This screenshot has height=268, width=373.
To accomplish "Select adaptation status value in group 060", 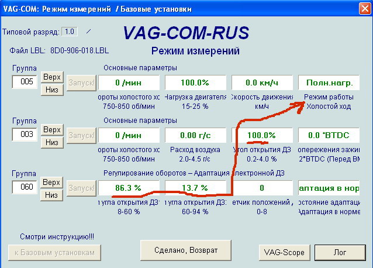I will [329, 188].
